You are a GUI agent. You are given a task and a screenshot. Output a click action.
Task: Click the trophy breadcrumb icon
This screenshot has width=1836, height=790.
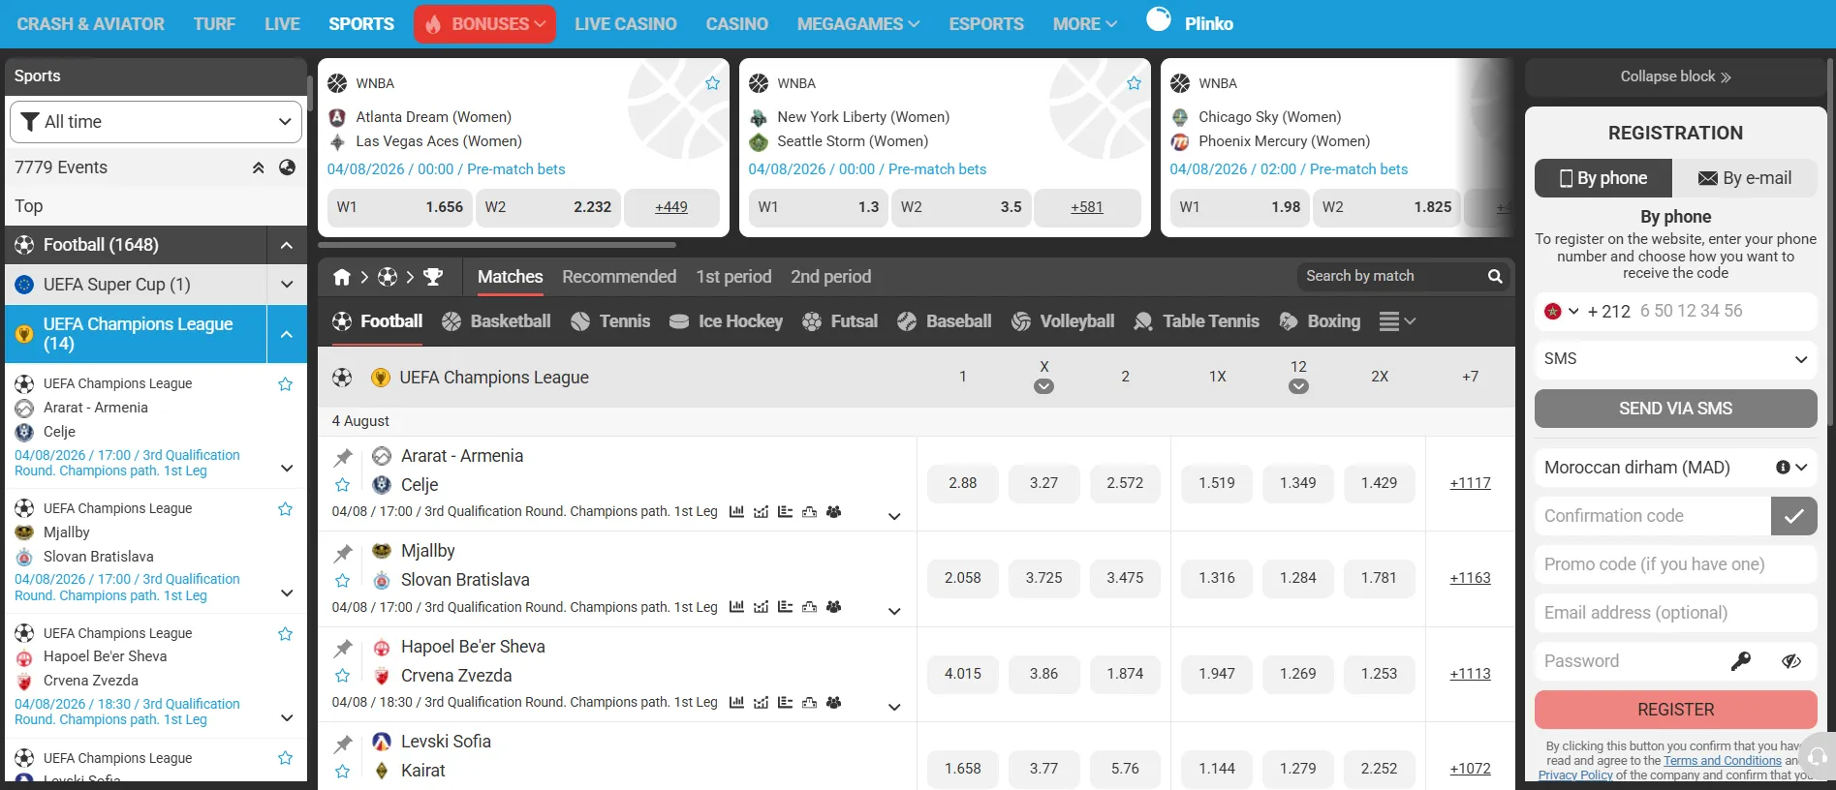tap(433, 278)
